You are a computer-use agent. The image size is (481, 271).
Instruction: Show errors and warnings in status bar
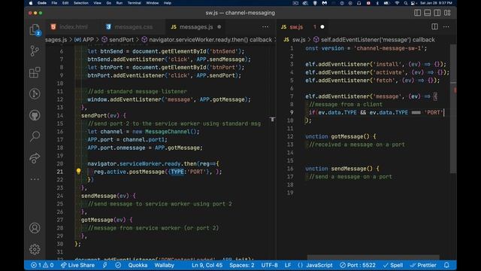pyautogui.click(x=42, y=265)
